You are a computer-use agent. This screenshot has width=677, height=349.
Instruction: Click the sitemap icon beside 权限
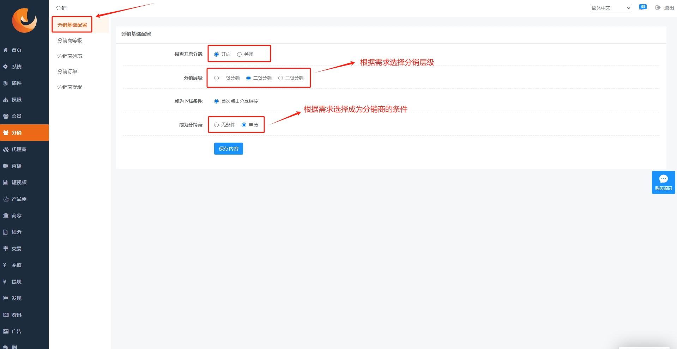click(6, 100)
